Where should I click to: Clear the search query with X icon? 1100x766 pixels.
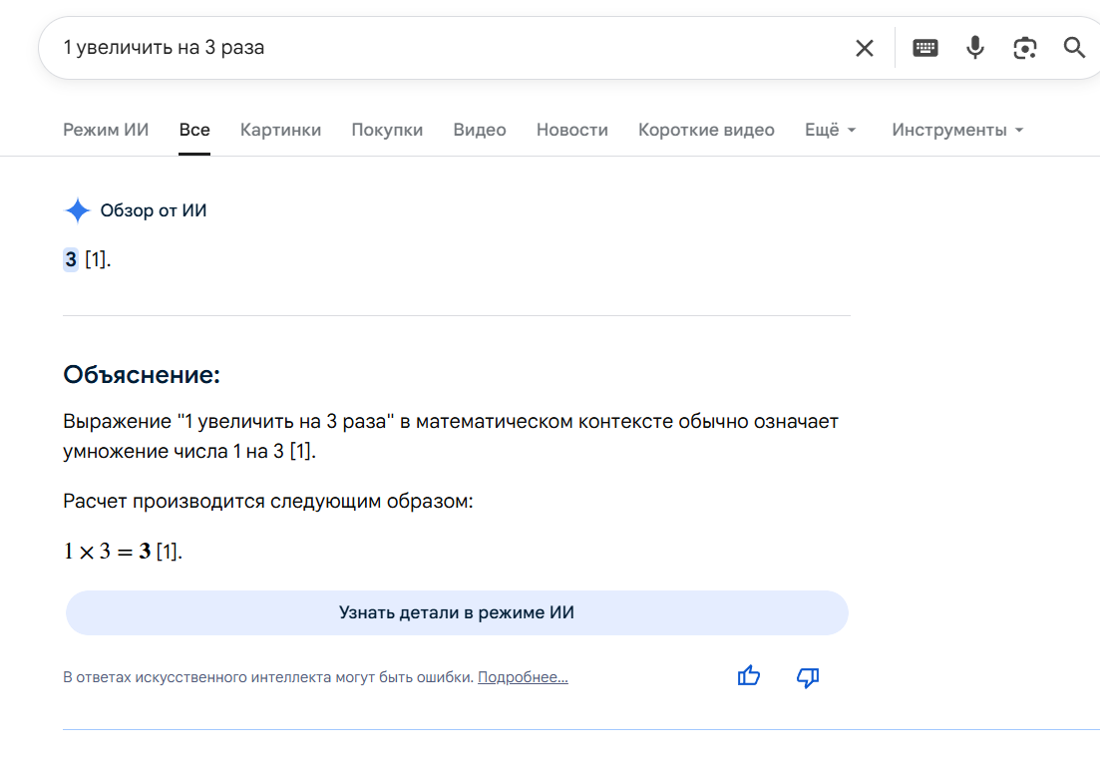click(864, 48)
